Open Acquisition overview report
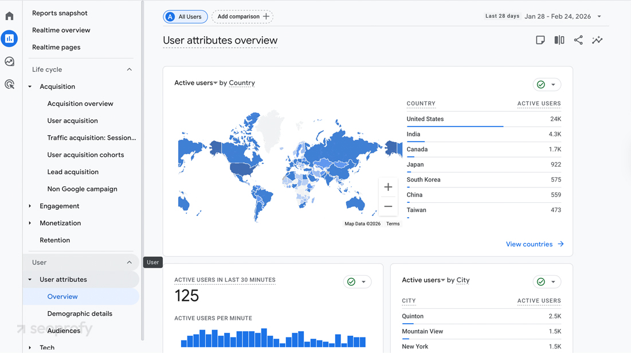 [80, 104]
